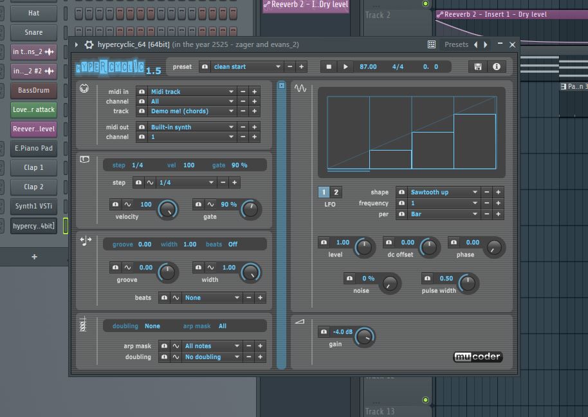The height and width of the screenshot is (417, 588).
Task: Click the MIDI learn icon for track
Action: click(x=142, y=111)
